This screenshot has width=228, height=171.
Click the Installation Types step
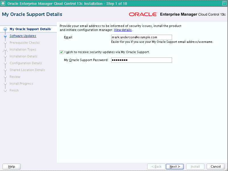[x=23, y=49]
